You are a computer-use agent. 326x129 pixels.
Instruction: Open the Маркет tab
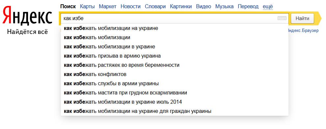(108, 7)
